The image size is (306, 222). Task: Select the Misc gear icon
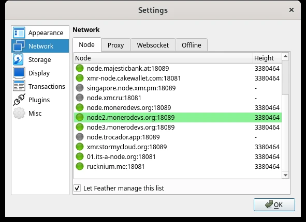coord(19,113)
